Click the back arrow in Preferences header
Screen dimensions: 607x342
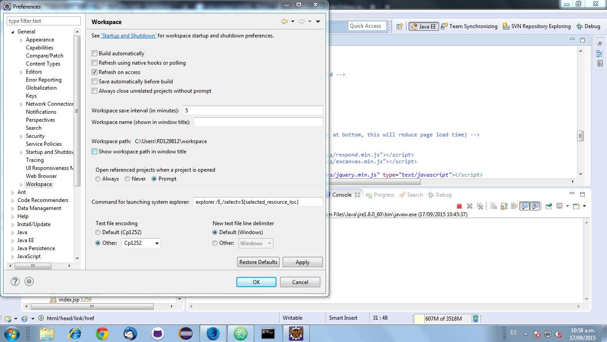point(285,21)
